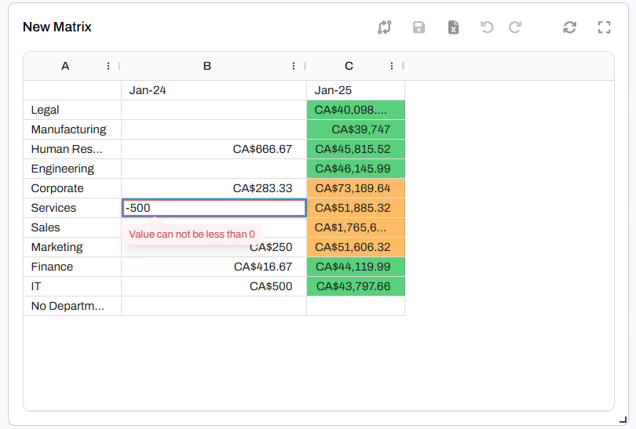Open column A options menu
The image size is (636, 429).
(x=108, y=67)
